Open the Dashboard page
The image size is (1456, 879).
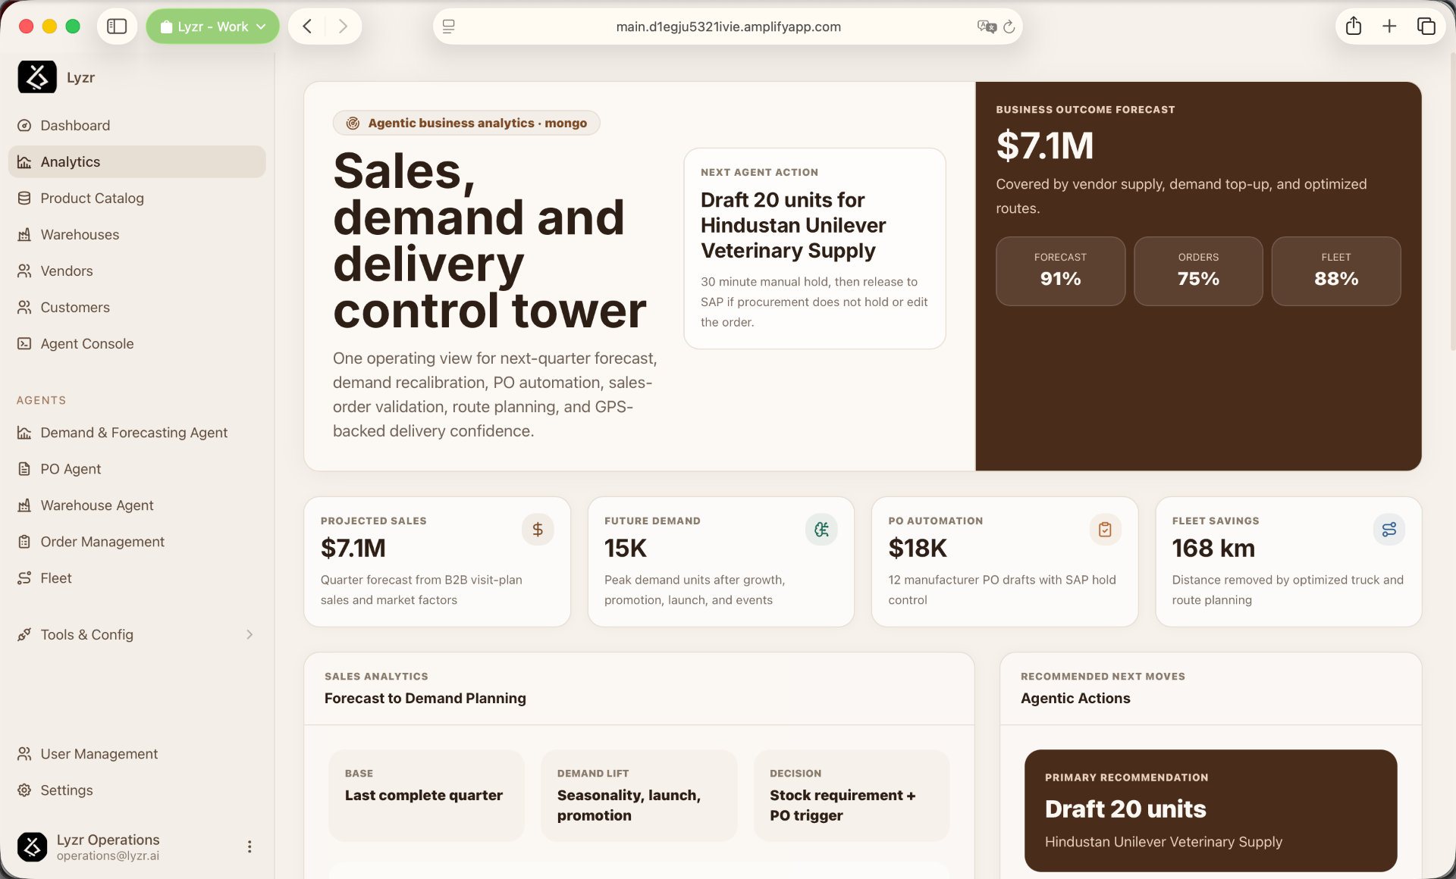136,126
